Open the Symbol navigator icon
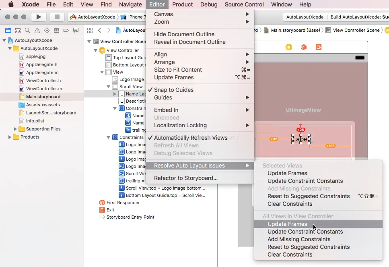 click(18, 30)
